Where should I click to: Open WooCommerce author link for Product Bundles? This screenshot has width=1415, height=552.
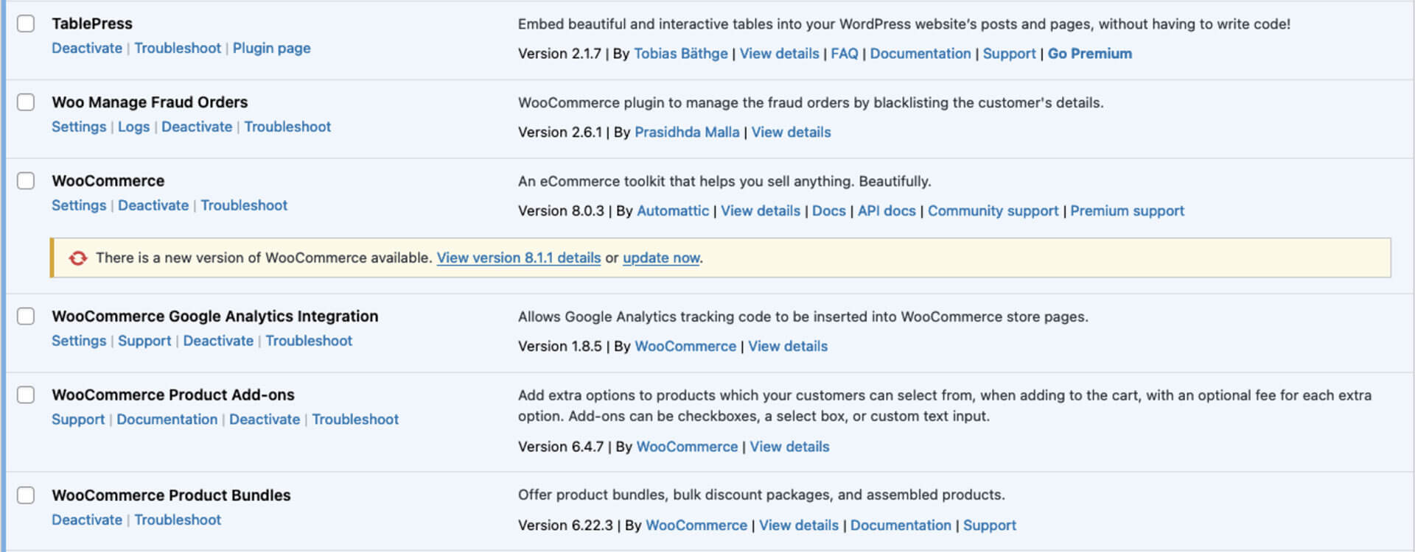(696, 526)
